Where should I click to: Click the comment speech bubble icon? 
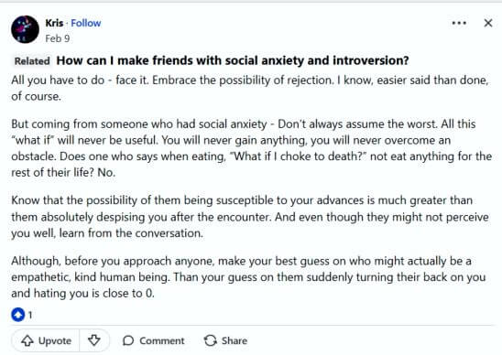128,340
